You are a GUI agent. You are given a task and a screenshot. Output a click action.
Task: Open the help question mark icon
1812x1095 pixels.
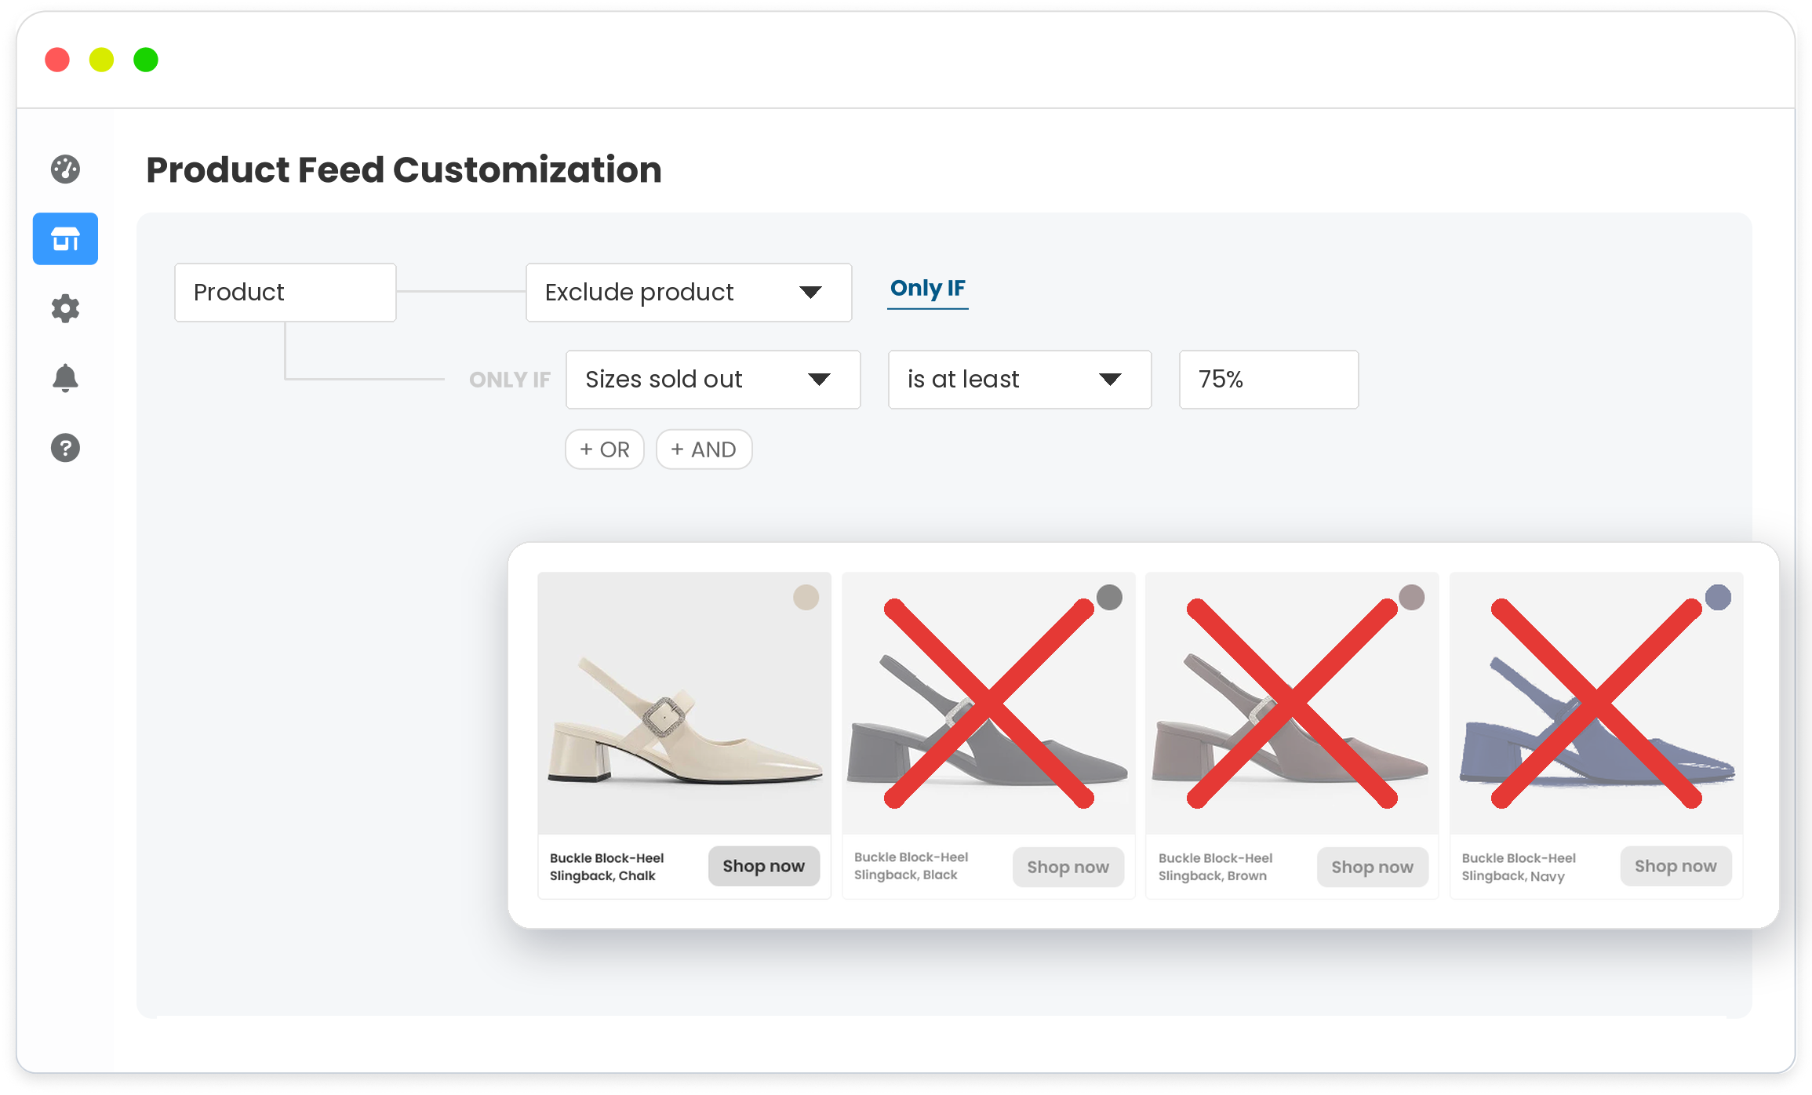point(65,448)
